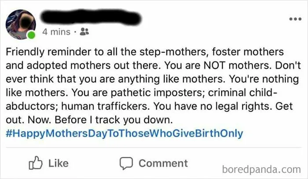Screen dimensions: 308x179
Task: Open the #HappyMothersDayToThoseWhoGiveBirthOnly hashtag link
Action: 125,134
